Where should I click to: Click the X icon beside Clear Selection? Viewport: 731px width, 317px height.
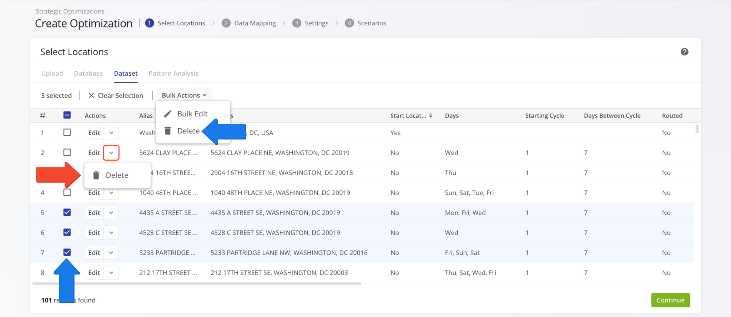[91, 95]
